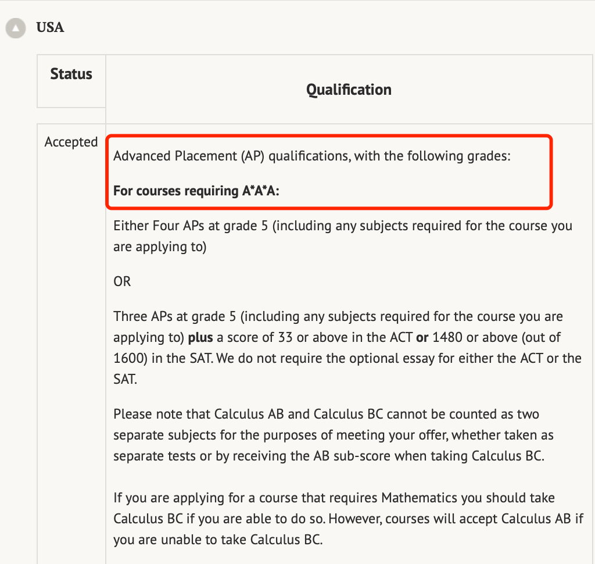Click the bold 'or' between ACT and 1480
Image resolution: width=595 pixels, height=564 pixels.
422,337
